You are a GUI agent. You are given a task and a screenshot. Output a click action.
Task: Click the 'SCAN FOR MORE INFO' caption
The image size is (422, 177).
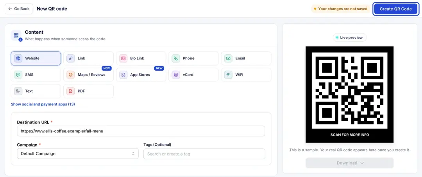click(x=350, y=135)
